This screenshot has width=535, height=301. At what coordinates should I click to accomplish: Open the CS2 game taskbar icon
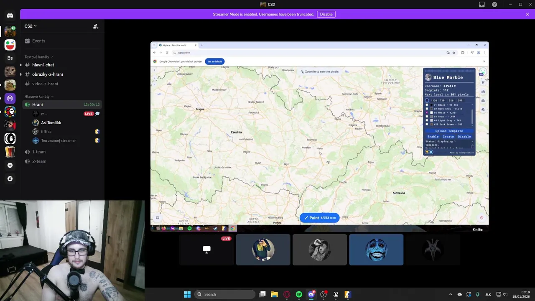(348, 294)
